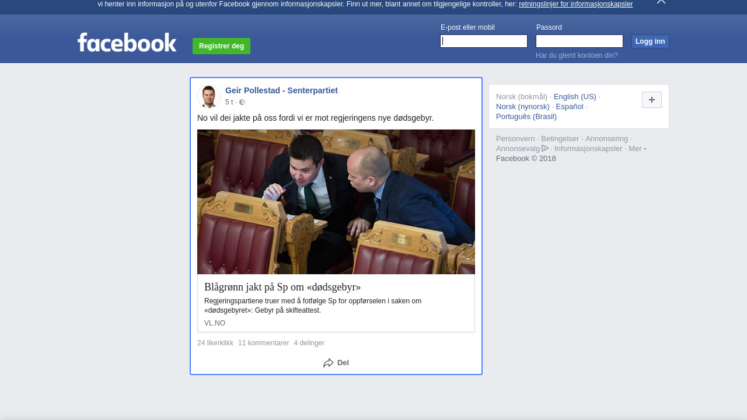Click the post text about dødsgebyr
Screen dimensions: 747x420
pyautogui.click(x=315, y=118)
